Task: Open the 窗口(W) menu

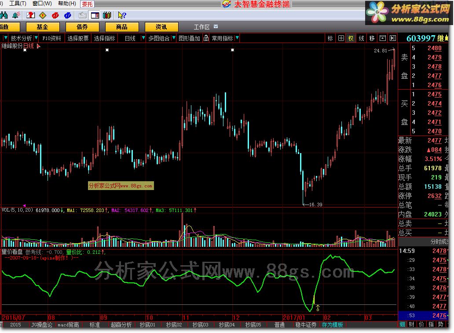Action: [42, 4]
